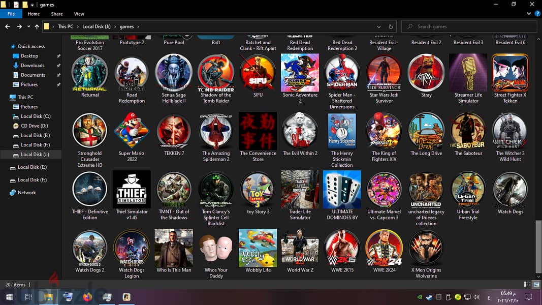Go forward to next folder
Image resolution: width=542 pixels, height=305 pixels.
coord(19,26)
